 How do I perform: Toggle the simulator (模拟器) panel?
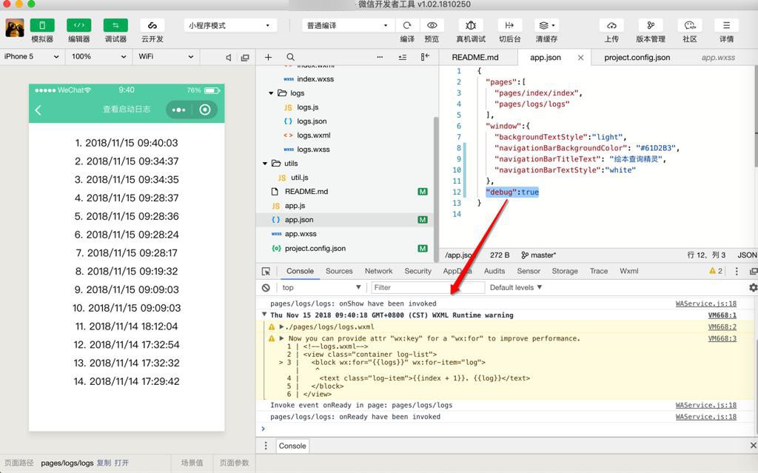(x=42, y=25)
